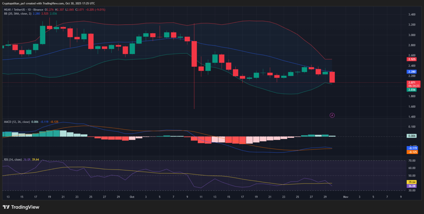Click the yellow 39.64 RSI value label
Image resolution: width=424 pixels, height=214 pixels.
tap(411, 182)
